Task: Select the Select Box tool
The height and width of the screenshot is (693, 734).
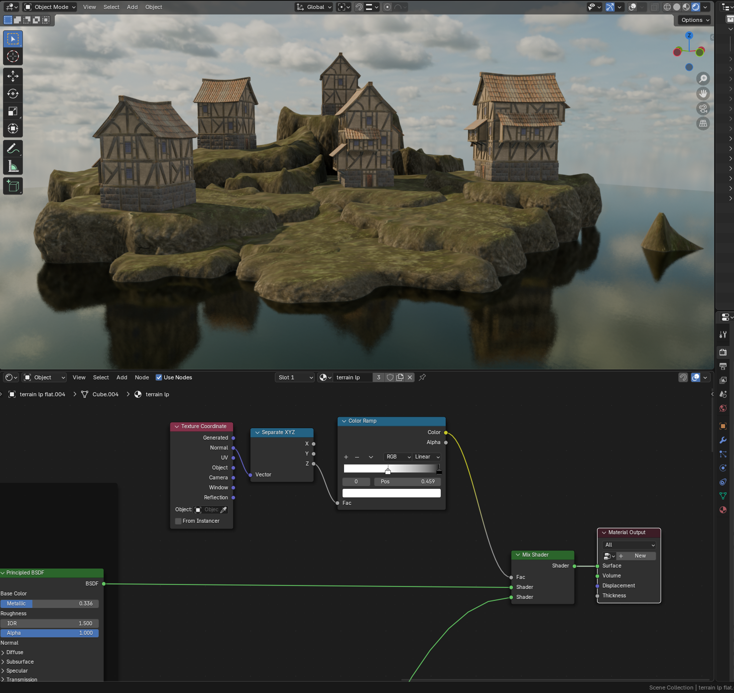Action: click(x=13, y=39)
